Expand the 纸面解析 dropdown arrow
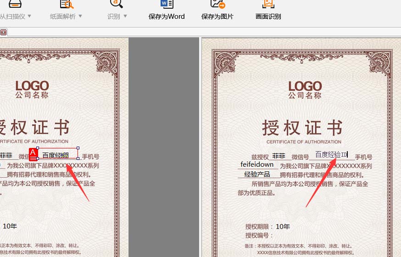 (x=80, y=16)
